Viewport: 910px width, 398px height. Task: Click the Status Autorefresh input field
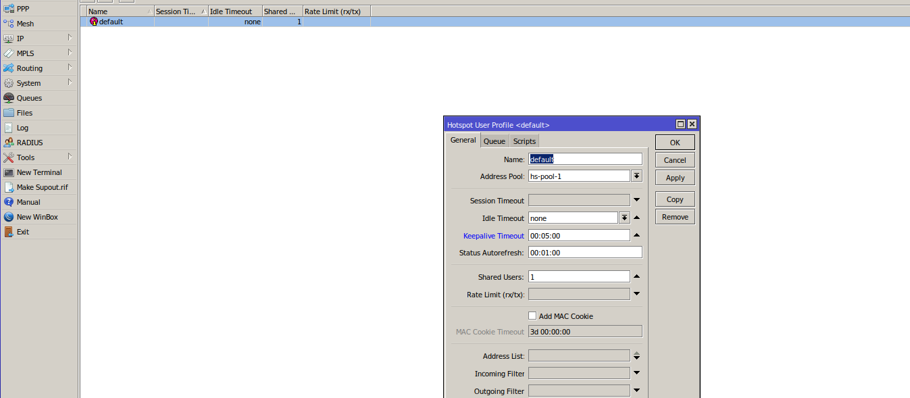[584, 252]
